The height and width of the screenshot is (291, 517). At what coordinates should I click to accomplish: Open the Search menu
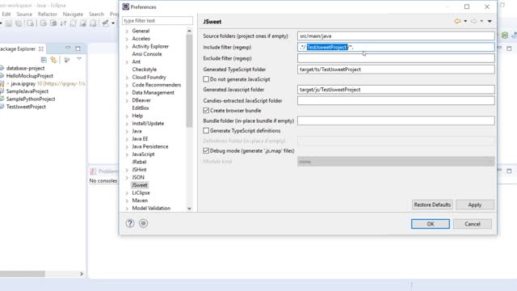pos(96,15)
